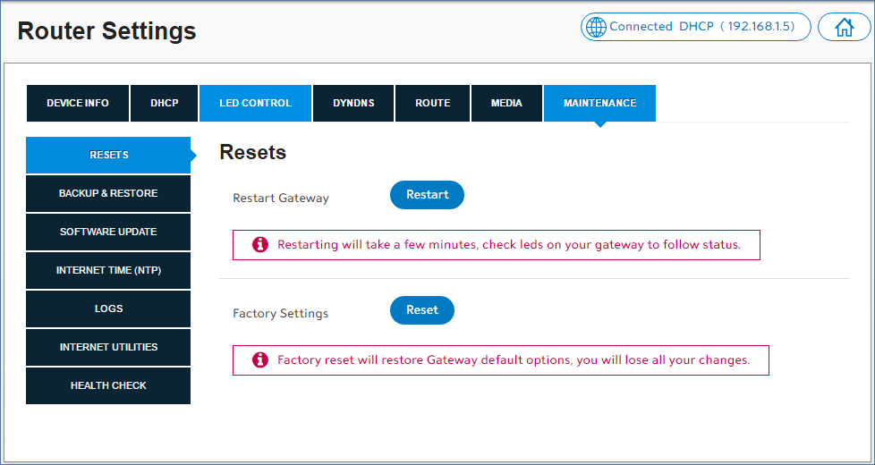Open Internet Time (NTP) settings
Viewport: 875px width, 465px height.
coord(108,270)
